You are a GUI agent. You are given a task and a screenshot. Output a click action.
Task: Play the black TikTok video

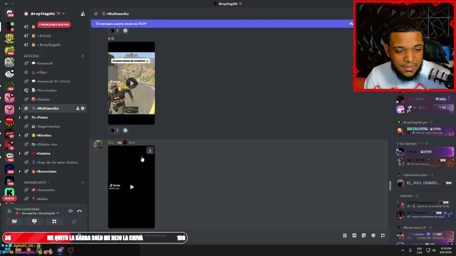132,187
